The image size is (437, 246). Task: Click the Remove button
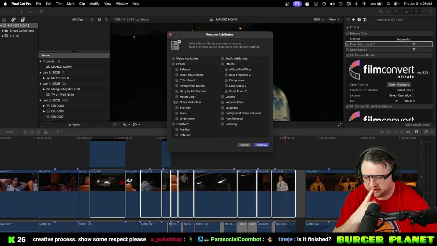261,145
